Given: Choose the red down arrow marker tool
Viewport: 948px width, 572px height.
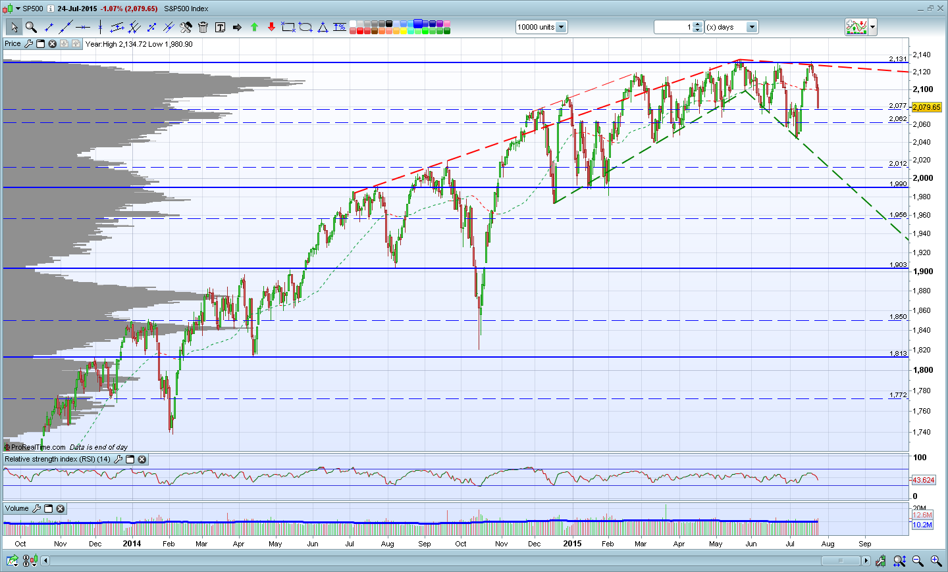Looking at the screenshot, I should pos(271,27).
